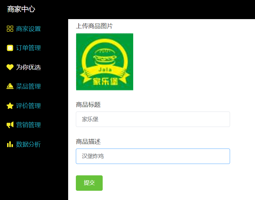Click the 商品标题 label text
The width and height of the screenshot is (255, 200).
pos(88,105)
